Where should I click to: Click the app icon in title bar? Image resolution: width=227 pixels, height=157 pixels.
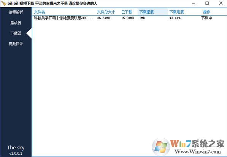[x=4, y=3]
